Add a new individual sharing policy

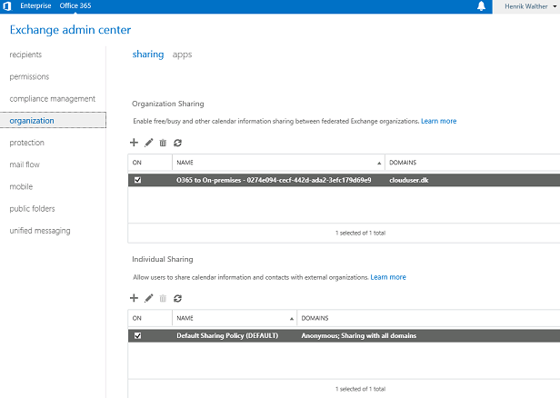click(x=134, y=298)
